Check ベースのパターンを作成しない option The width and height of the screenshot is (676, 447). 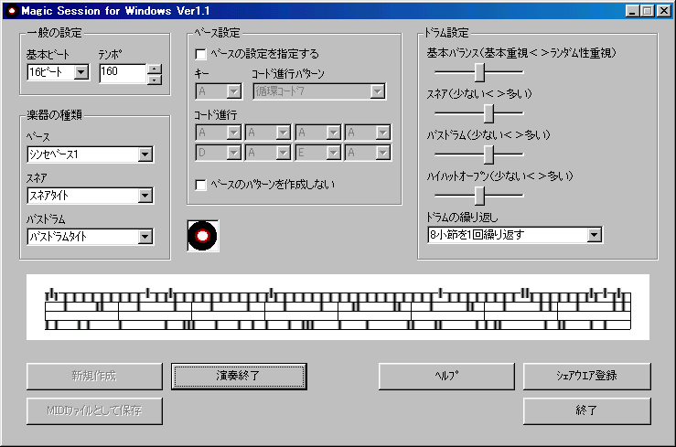click(x=200, y=186)
